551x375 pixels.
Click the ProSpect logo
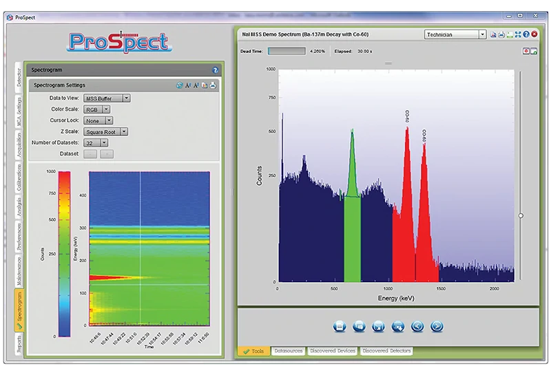click(118, 42)
